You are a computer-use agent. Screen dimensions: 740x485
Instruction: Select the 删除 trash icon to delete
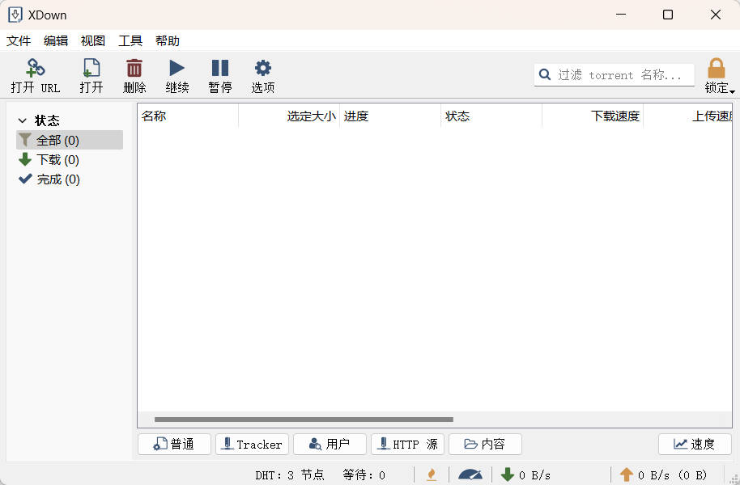tap(134, 75)
